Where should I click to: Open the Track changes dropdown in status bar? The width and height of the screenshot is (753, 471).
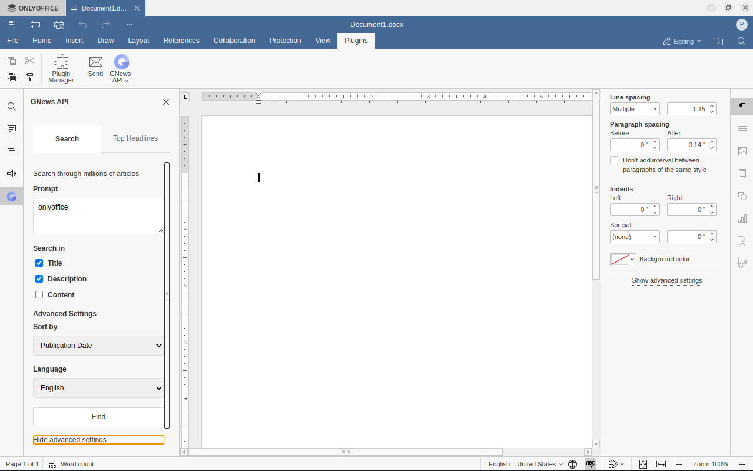click(616, 464)
